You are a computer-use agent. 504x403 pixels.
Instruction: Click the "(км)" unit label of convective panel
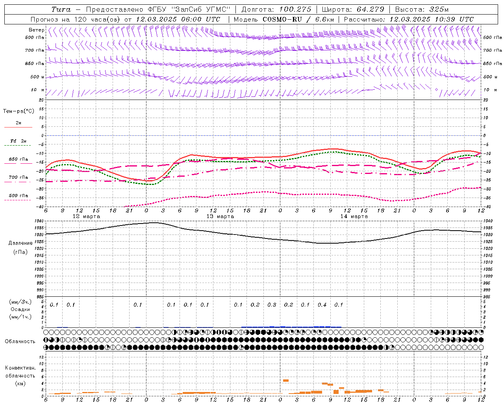pos(20,383)
